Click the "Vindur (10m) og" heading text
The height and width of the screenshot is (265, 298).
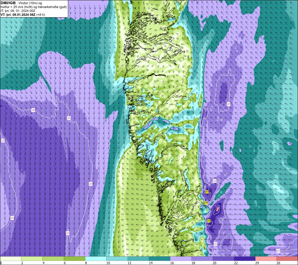click(x=30, y=3)
